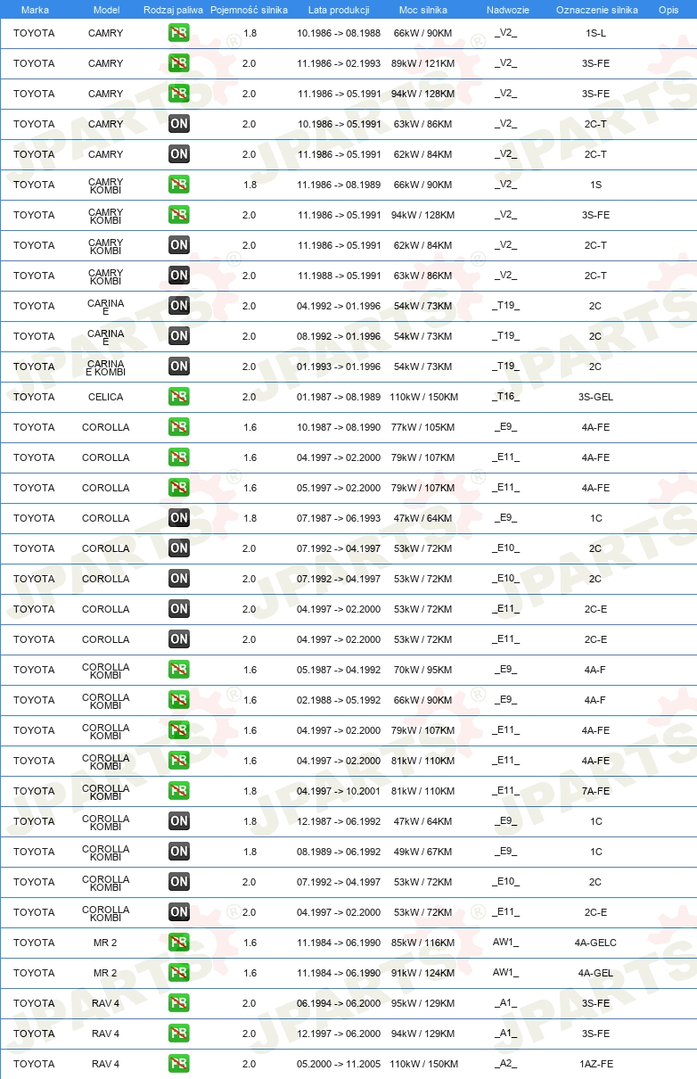Click engine code 3S-GEL
697x1079 pixels.
(596, 397)
